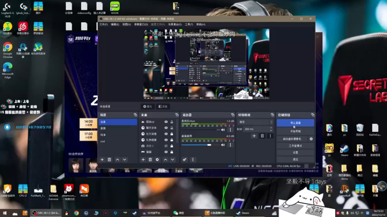Show the hidden 摄像头 camera source
The image size is (387, 217).
pyautogui.click(x=166, y=146)
